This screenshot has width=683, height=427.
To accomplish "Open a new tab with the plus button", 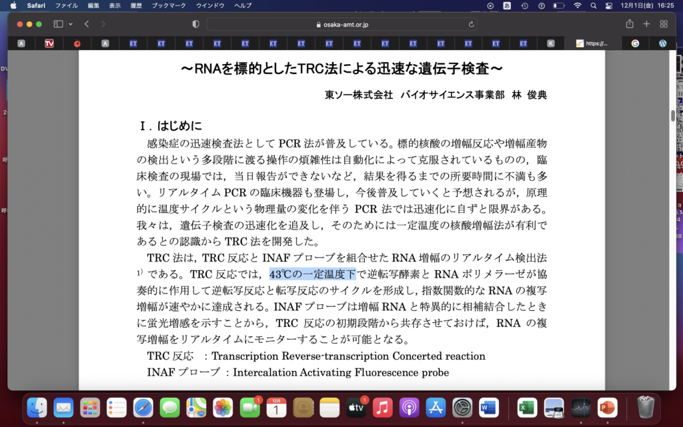I will 645,23.
